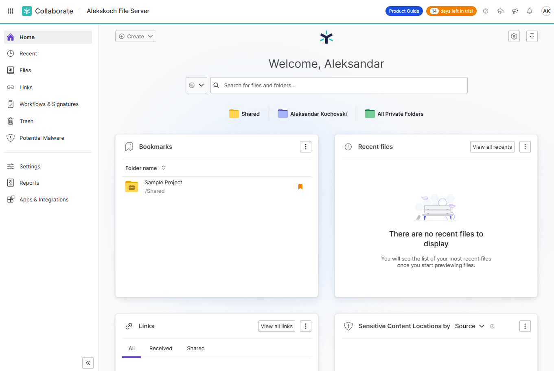The height and width of the screenshot is (371, 554).
Task: Click View all links button
Action: 276,326
